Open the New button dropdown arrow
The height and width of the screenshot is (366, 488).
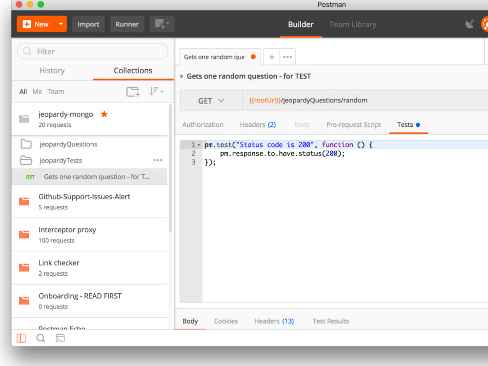(x=61, y=24)
